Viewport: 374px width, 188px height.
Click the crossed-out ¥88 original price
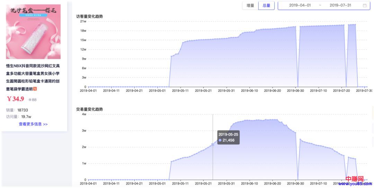(32, 100)
